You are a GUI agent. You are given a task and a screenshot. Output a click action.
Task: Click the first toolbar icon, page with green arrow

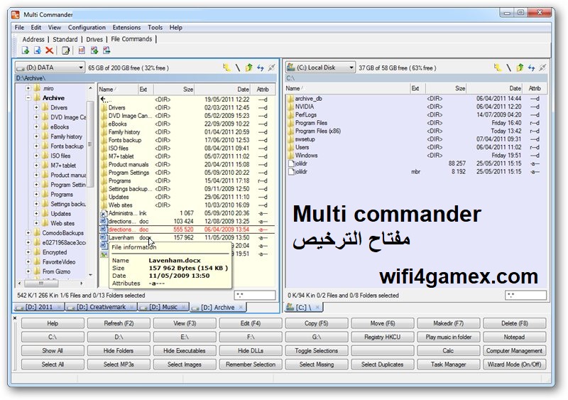26,50
